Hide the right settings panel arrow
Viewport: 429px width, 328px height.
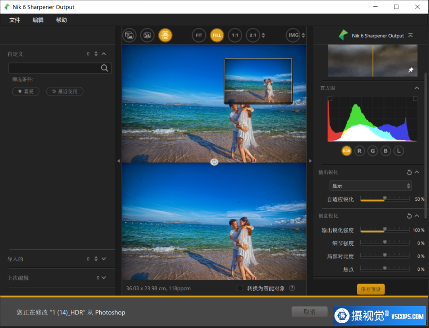[310, 161]
